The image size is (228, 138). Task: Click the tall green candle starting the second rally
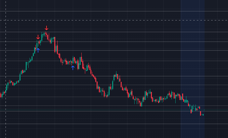click(113, 84)
